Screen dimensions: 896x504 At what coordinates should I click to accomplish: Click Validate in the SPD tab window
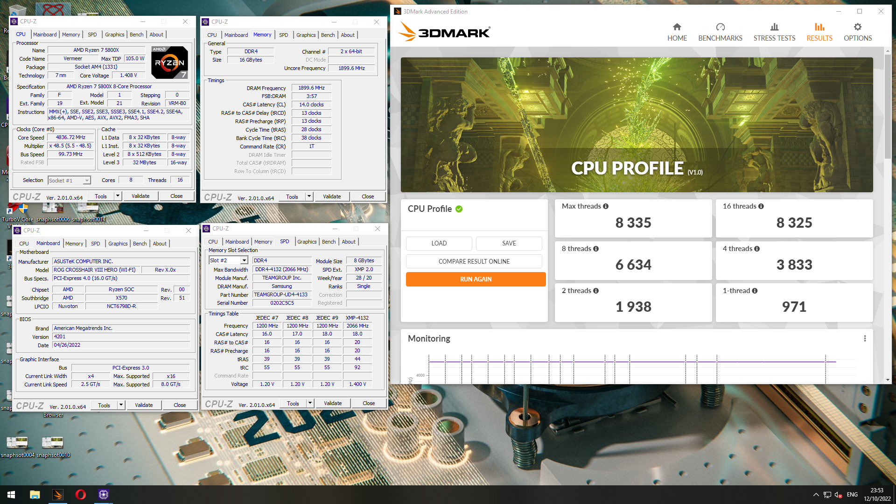click(x=333, y=403)
